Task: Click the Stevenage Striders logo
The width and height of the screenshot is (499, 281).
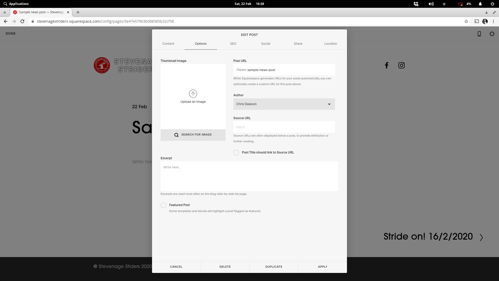Action: pyautogui.click(x=102, y=65)
